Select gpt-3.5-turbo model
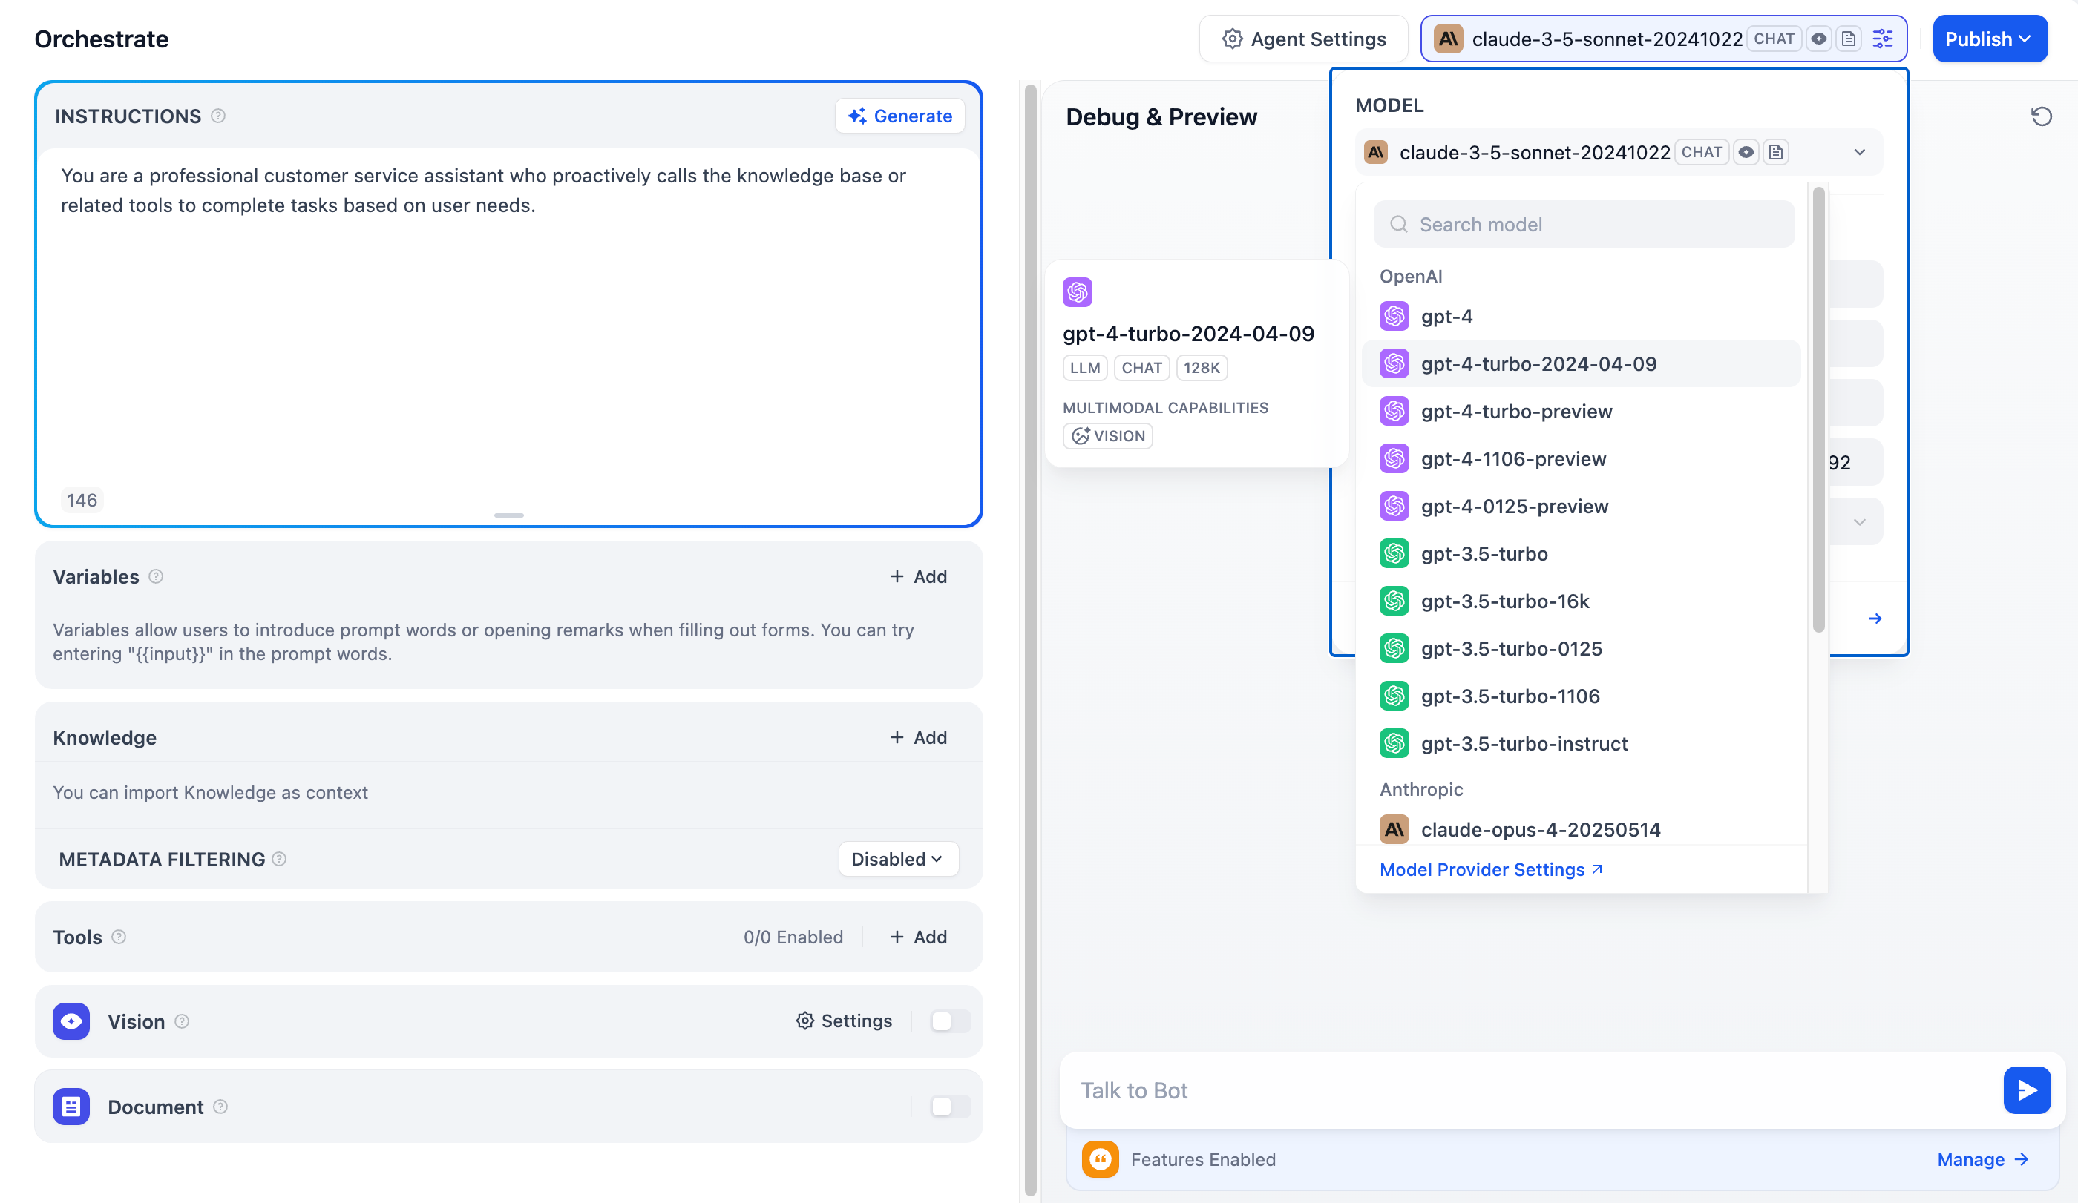 coord(1581,554)
